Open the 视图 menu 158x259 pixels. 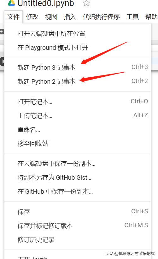(51, 17)
